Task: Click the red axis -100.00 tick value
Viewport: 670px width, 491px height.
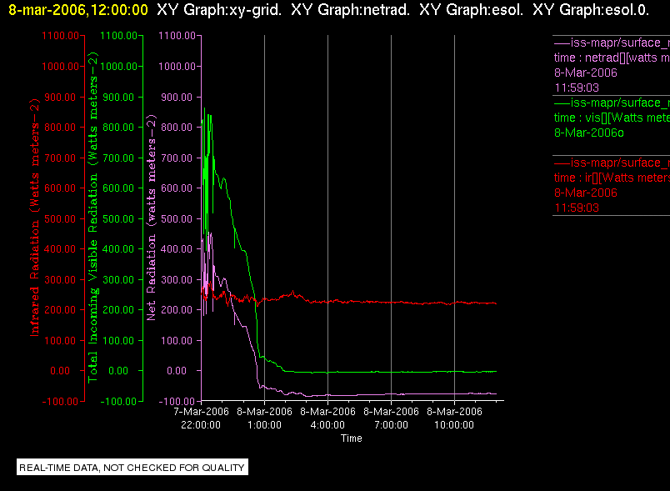Action: [60, 402]
